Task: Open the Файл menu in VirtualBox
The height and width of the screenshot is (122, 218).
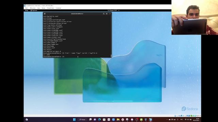Action: pyautogui.click(x=27, y=8)
